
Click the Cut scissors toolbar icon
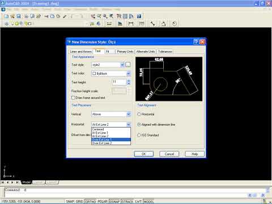click(x=46, y=16)
